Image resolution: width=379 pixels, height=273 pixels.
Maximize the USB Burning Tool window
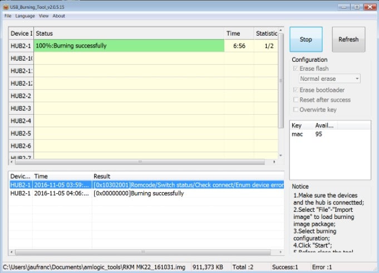point(357,7)
